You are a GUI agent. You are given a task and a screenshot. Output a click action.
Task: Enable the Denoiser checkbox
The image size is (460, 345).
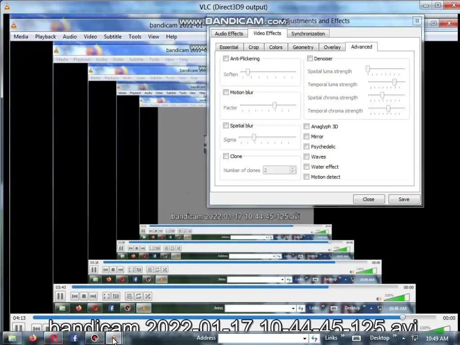click(310, 58)
